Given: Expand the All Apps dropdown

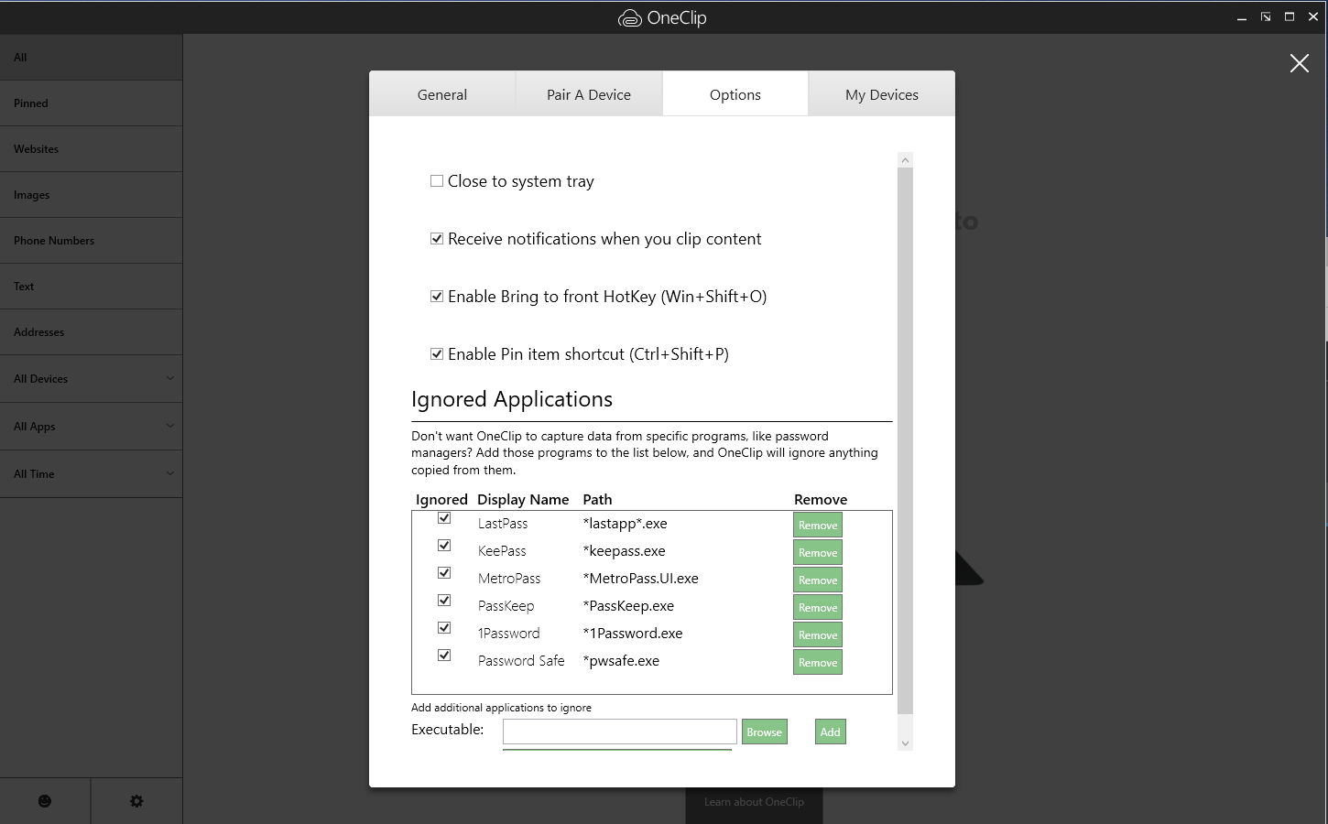Looking at the screenshot, I should tap(91, 426).
